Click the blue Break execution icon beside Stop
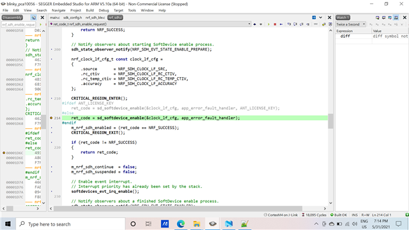409x230 pixels. [281, 24]
